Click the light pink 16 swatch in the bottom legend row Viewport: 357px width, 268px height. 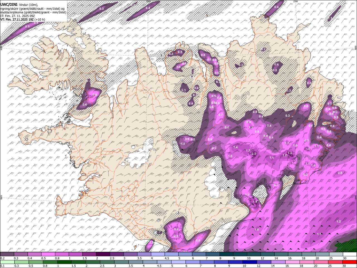click(293, 262)
